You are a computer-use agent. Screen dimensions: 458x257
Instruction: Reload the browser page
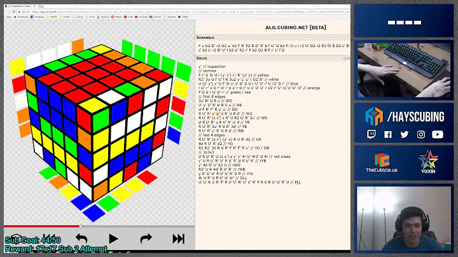click(14, 11)
